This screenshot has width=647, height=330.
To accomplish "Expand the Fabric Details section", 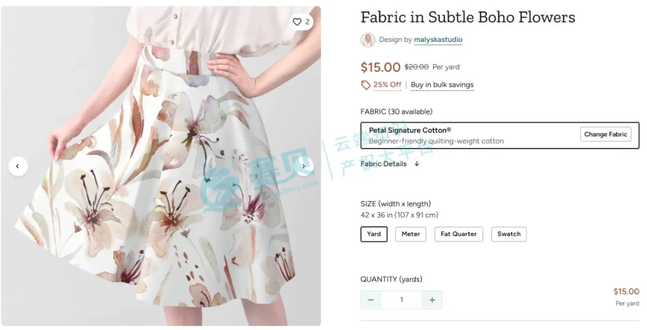I will pos(383,164).
